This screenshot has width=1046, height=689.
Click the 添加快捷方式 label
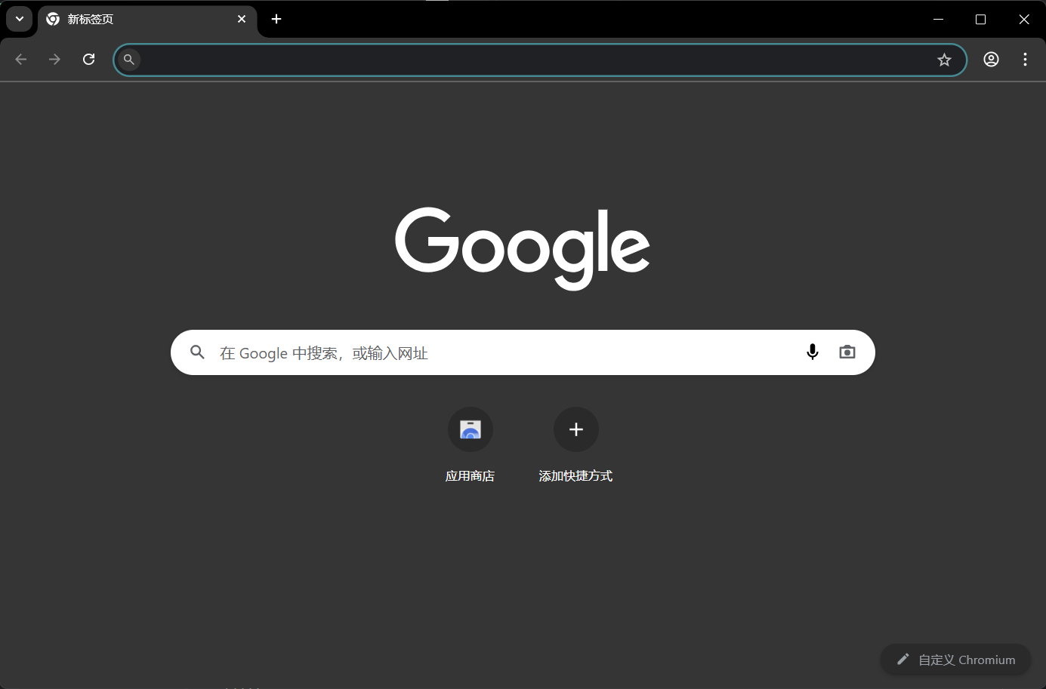coord(575,476)
